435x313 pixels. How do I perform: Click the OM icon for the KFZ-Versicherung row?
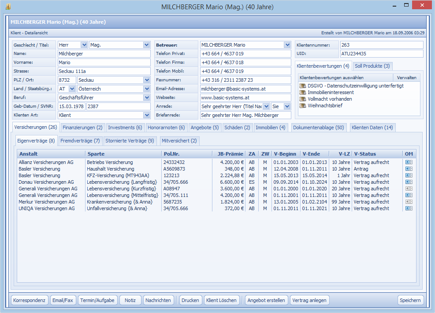[409, 175]
